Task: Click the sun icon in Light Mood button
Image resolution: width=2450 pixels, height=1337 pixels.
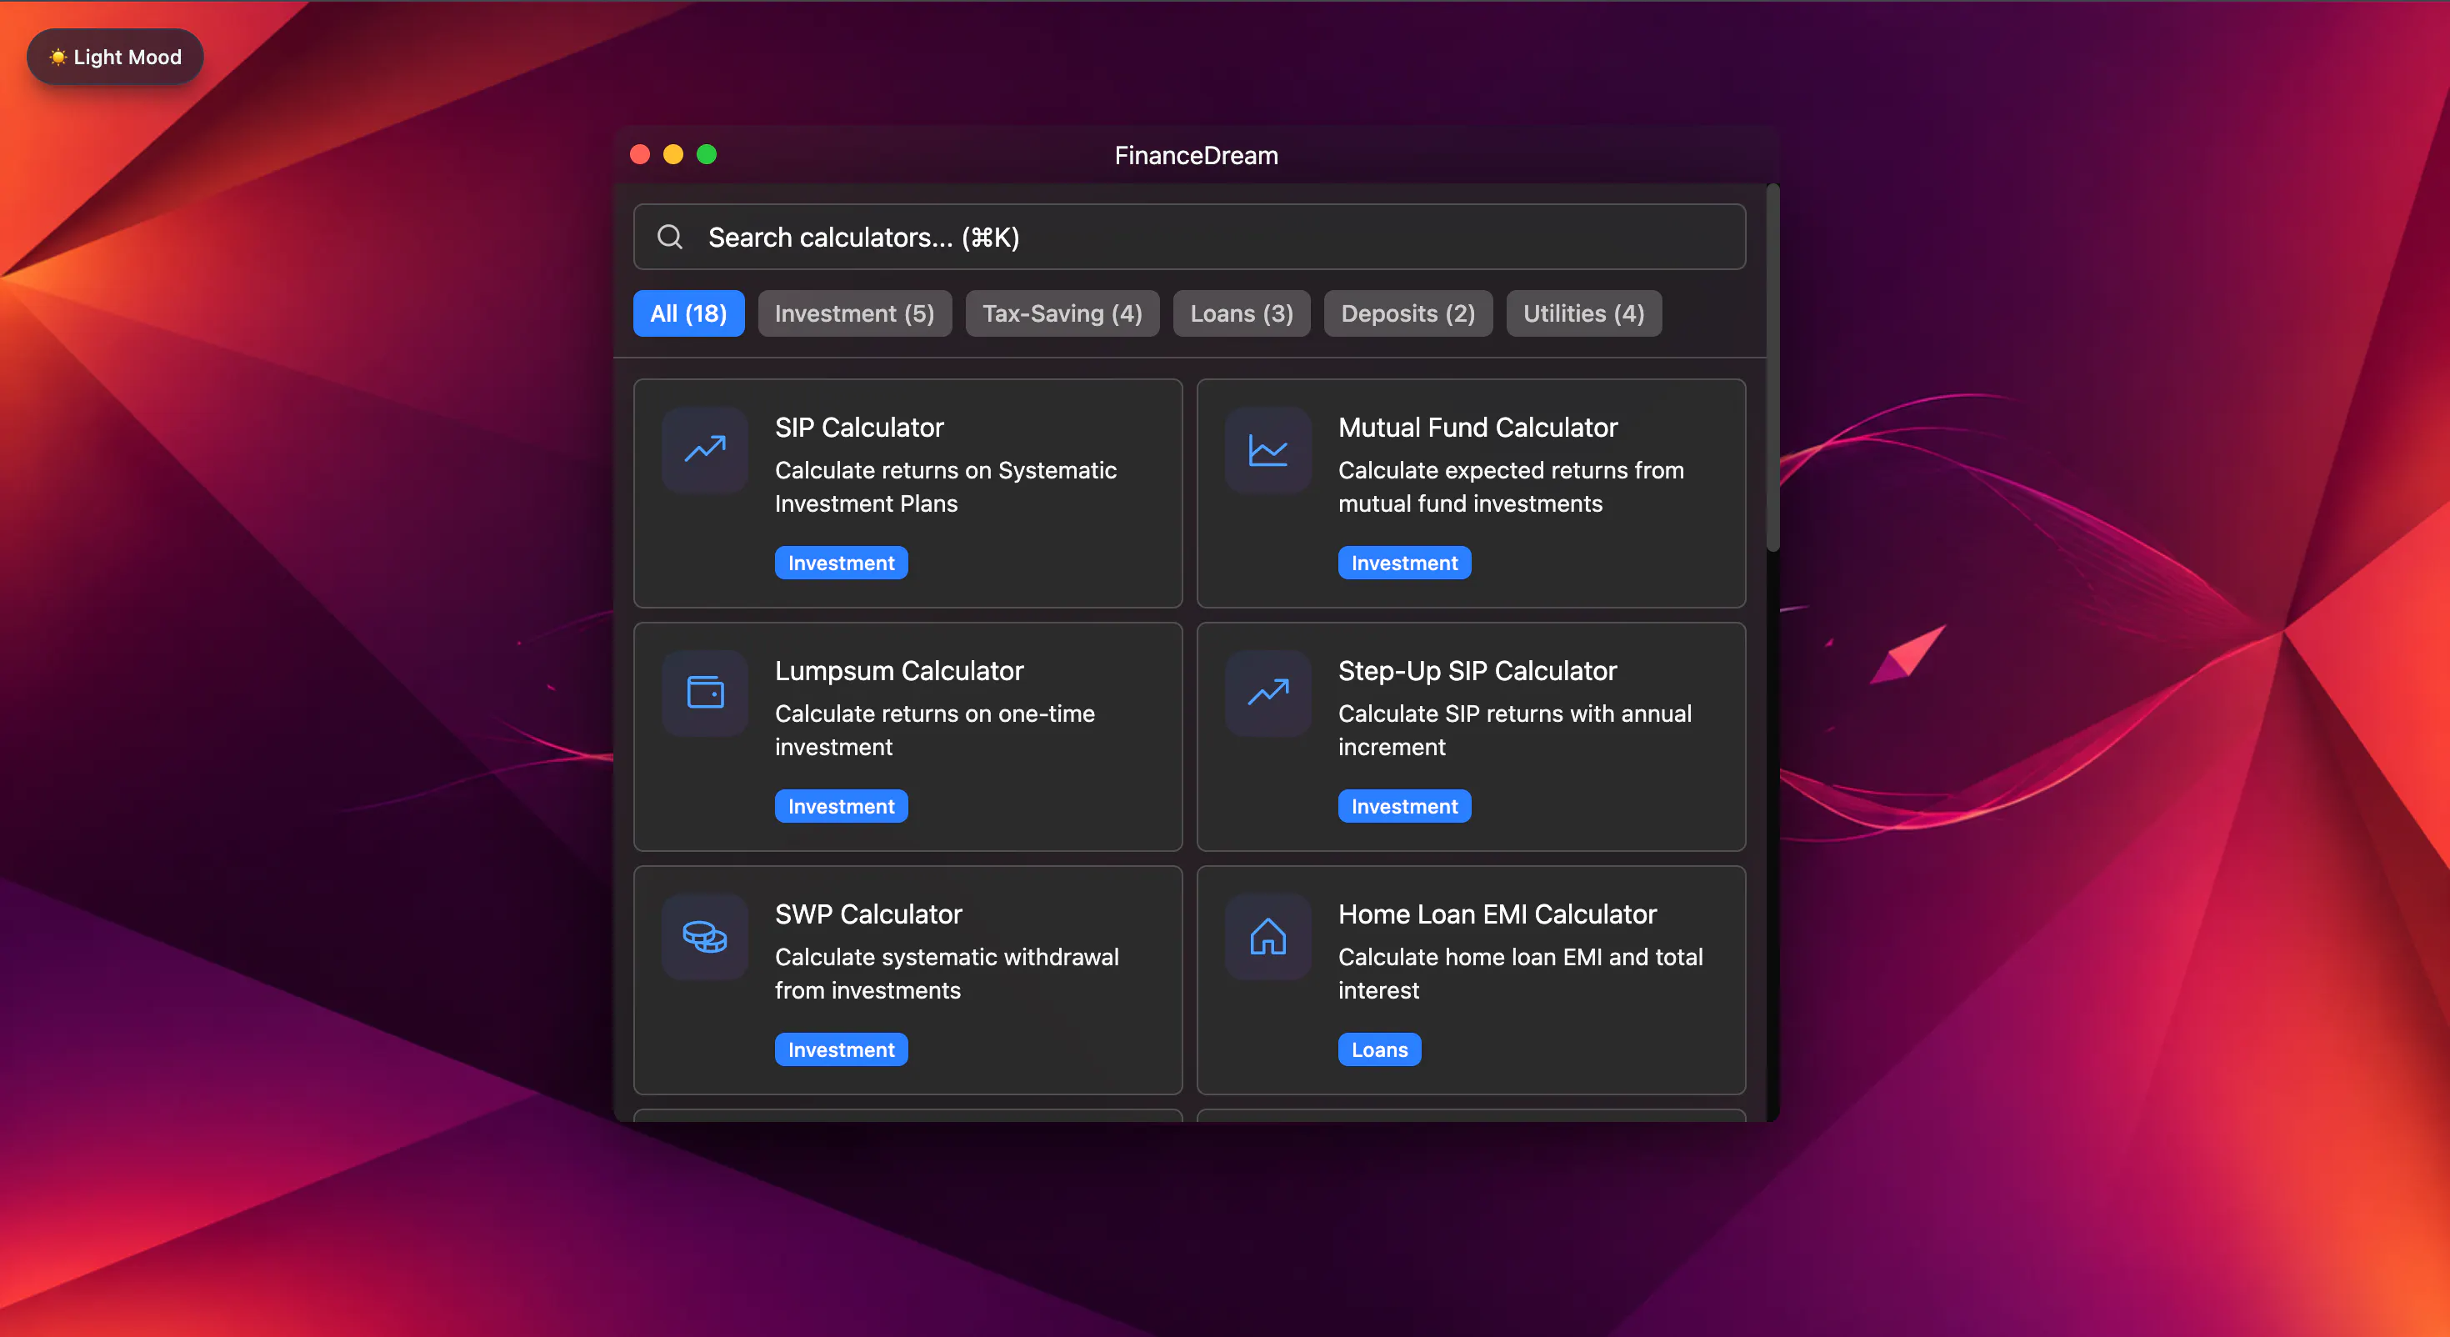Action: 58,57
